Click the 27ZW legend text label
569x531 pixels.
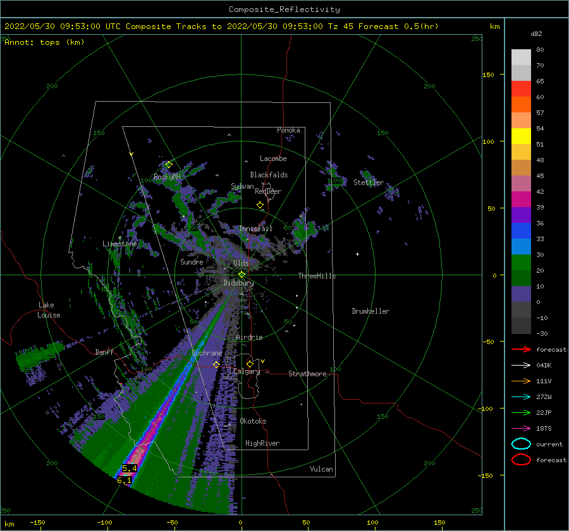[544, 397]
